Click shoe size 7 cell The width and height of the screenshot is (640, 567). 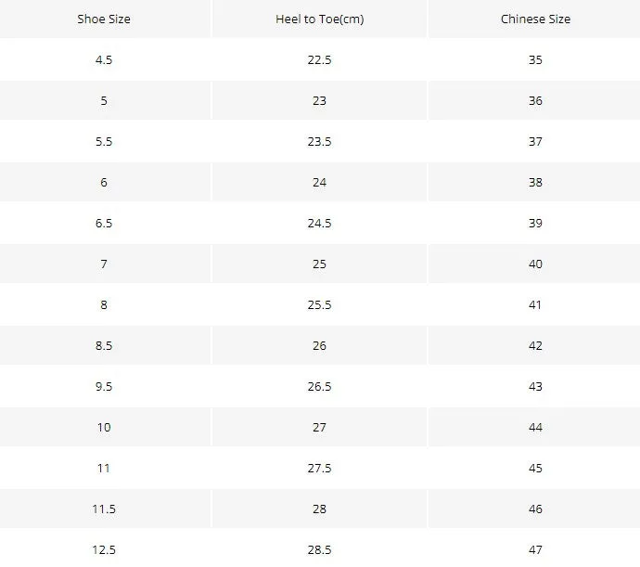coord(104,264)
